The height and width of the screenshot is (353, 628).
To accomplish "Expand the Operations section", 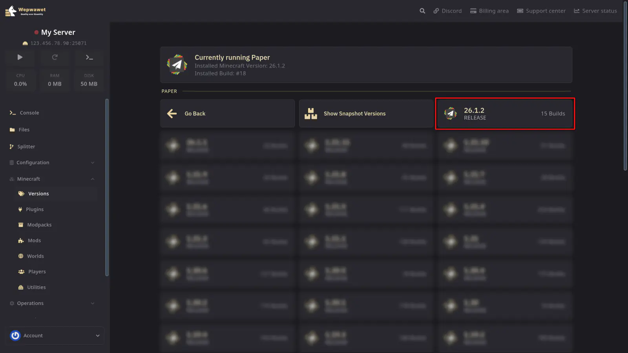I will coord(93,303).
